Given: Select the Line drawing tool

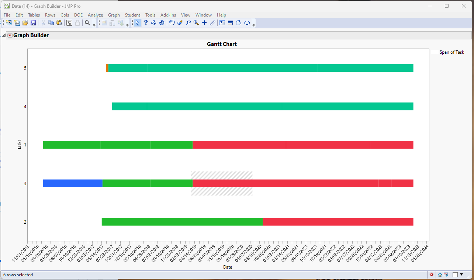Looking at the screenshot, I should [212, 23].
